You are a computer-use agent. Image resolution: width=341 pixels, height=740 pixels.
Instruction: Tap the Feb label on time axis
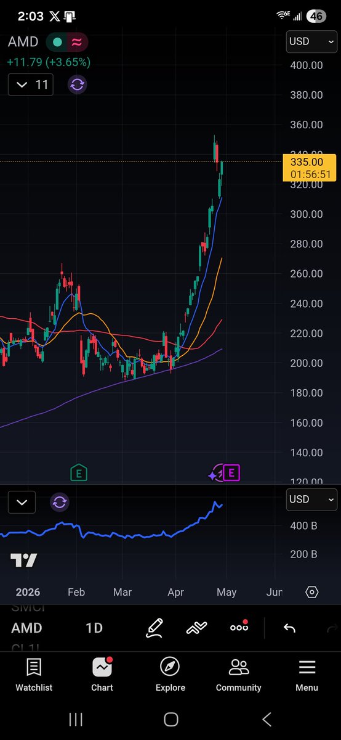click(x=76, y=592)
